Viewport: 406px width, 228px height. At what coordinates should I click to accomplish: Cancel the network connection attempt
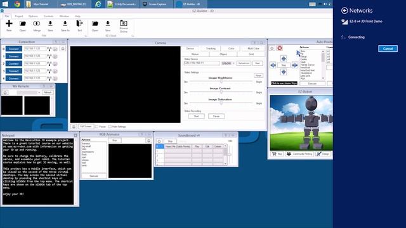point(388,49)
